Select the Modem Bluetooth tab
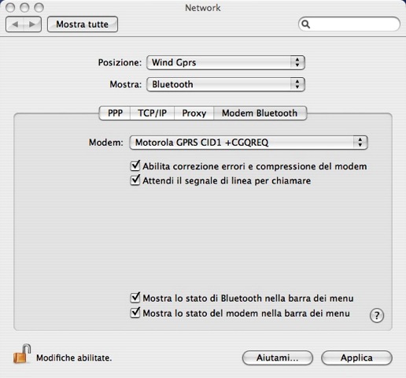The height and width of the screenshot is (378, 406). [260, 113]
